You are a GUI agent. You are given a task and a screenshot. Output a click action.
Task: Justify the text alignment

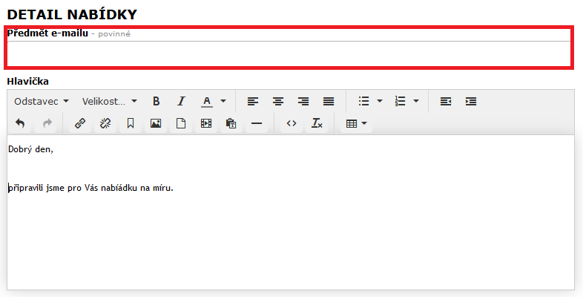pyautogui.click(x=329, y=101)
